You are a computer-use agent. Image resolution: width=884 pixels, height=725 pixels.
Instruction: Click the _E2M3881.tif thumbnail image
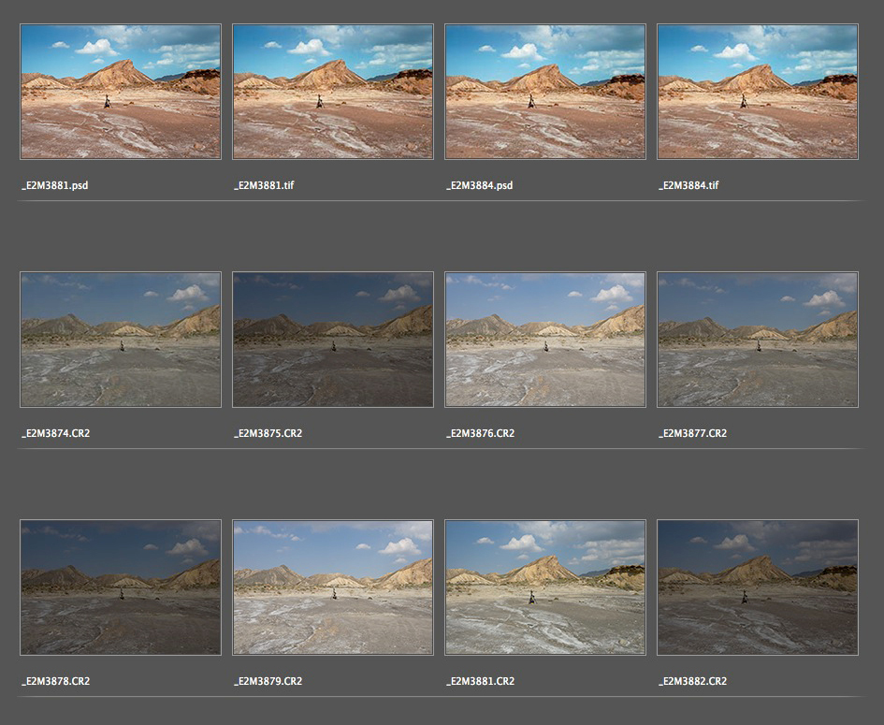pos(333,92)
